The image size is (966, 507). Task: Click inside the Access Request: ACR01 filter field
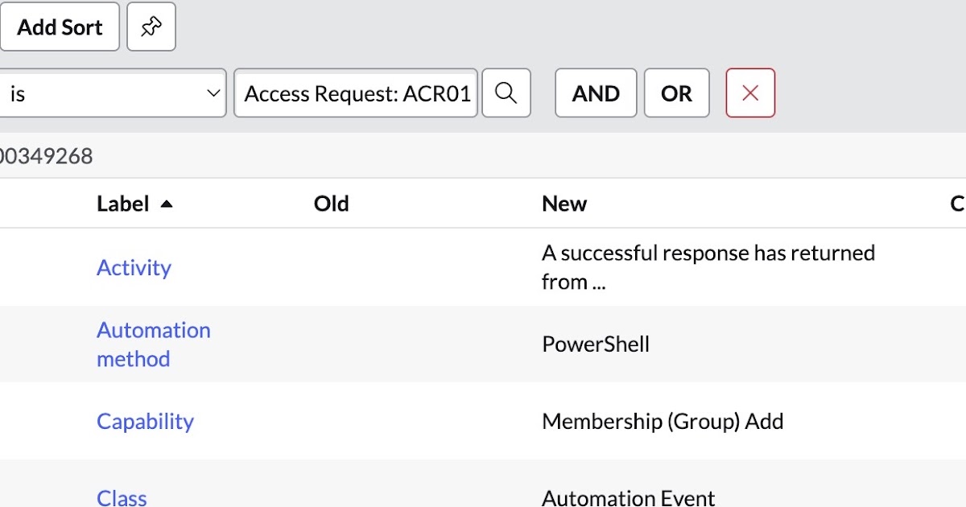coord(356,93)
